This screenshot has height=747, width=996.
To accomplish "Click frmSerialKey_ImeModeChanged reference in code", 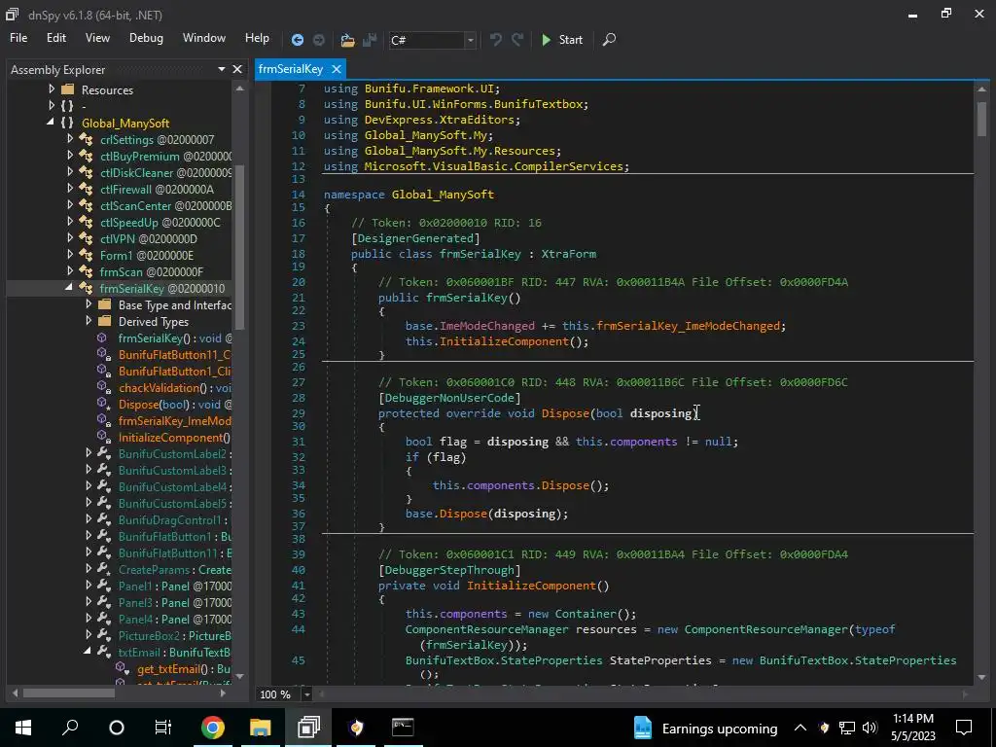I will (x=691, y=326).
